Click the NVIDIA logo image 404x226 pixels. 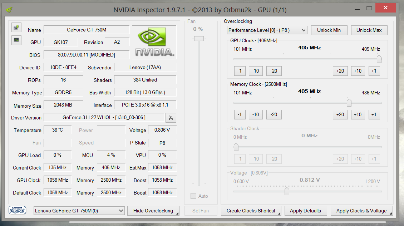pos(154,42)
